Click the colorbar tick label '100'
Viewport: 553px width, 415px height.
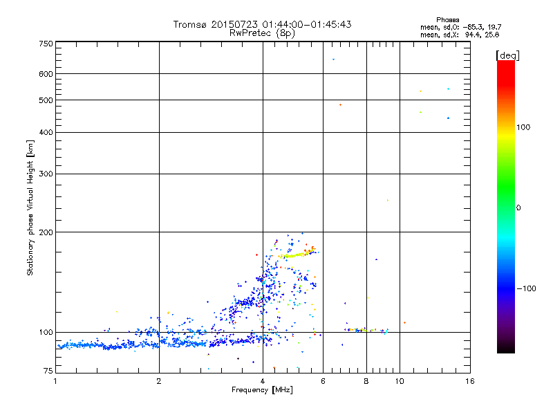523,127
